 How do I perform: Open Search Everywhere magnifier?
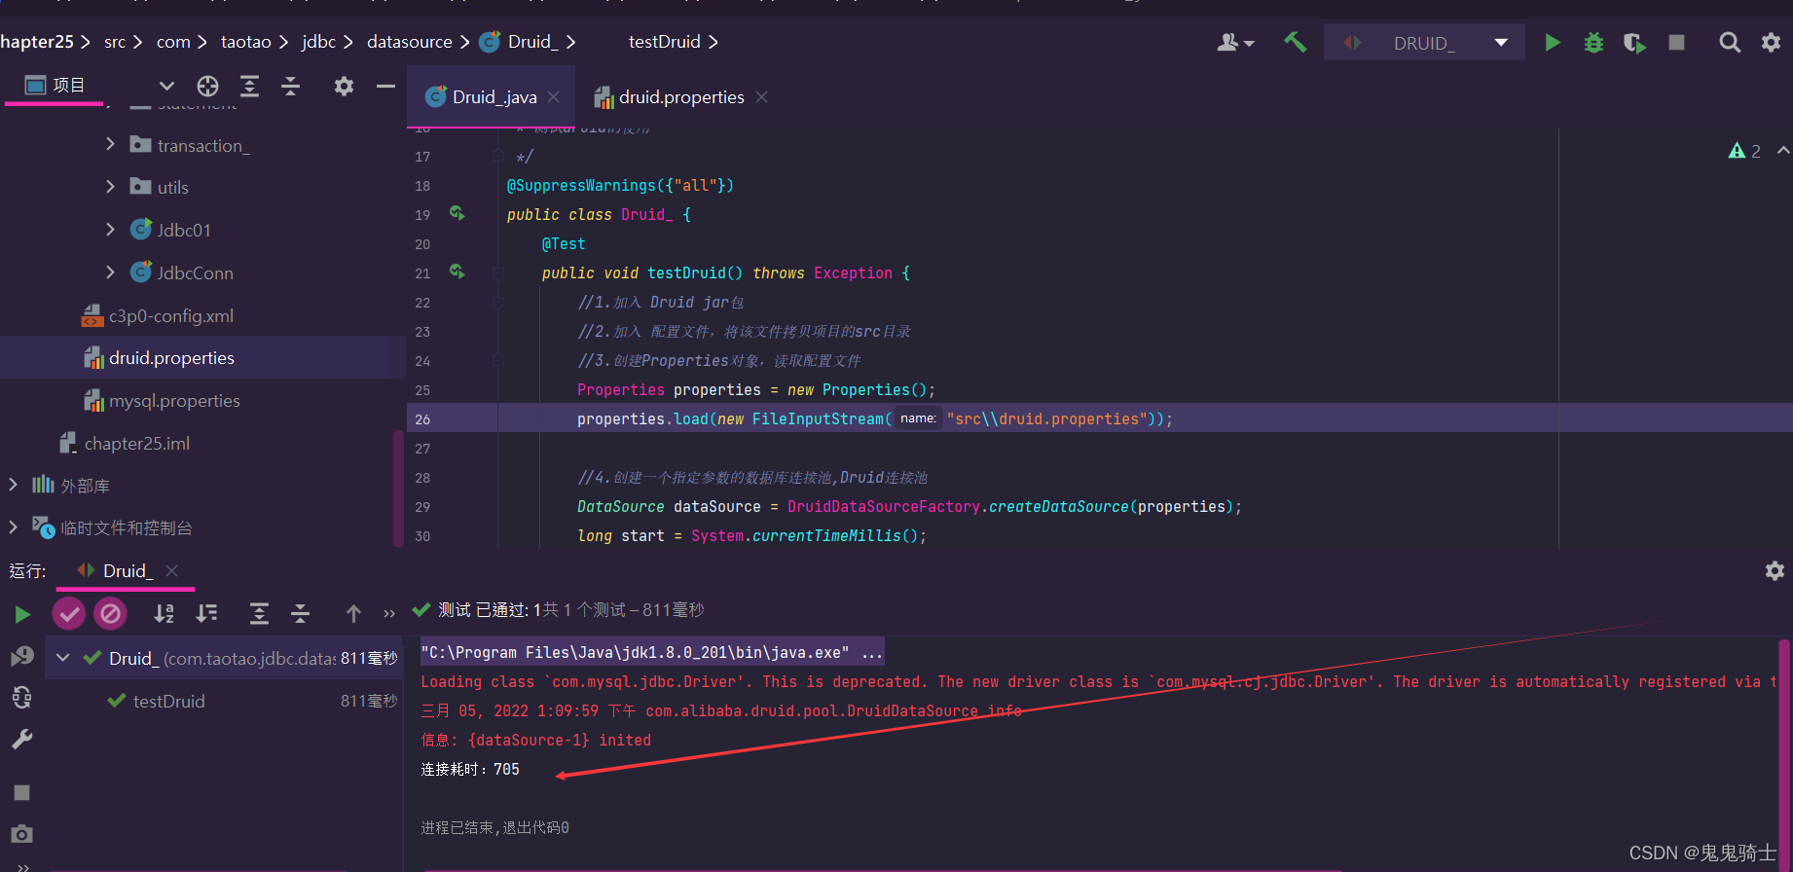click(1729, 43)
